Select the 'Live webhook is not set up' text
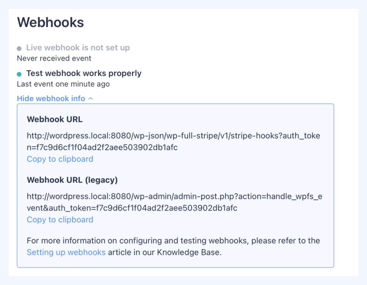The width and height of the screenshot is (367, 285). [78, 48]
